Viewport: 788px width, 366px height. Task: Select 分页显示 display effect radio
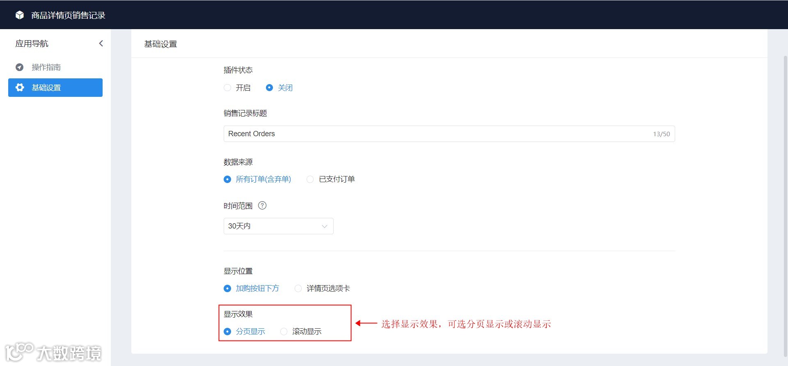[x=227, y=332]
